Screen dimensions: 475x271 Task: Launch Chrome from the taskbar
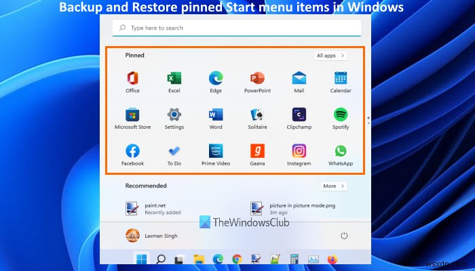coord(237,259)
